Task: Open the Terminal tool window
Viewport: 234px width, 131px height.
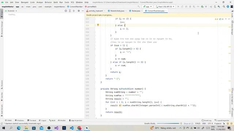Action: (32, 120)
